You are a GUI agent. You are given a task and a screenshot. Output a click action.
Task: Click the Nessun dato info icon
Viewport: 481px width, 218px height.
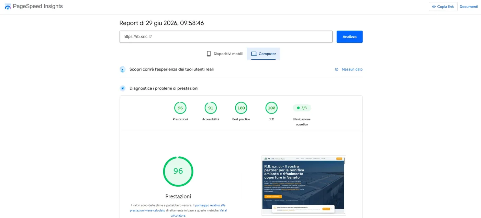coord(337,69)
